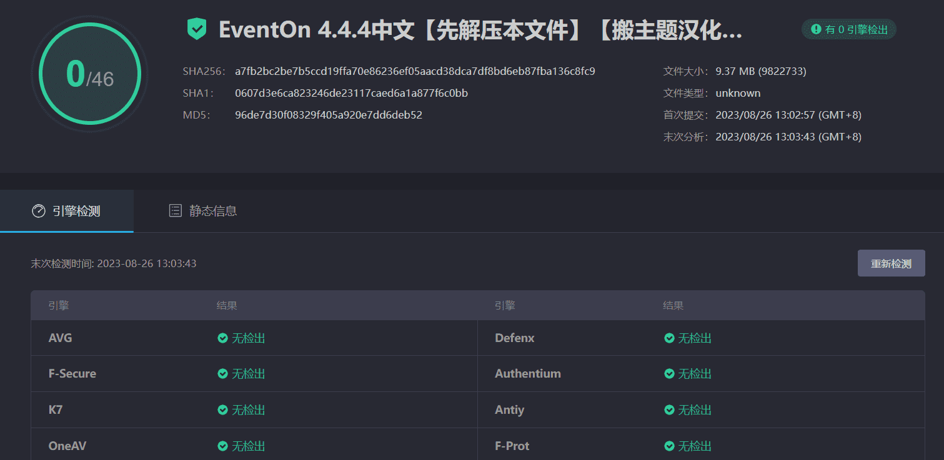
Task: Click the Defenx engine name
Action: (515, 338)
